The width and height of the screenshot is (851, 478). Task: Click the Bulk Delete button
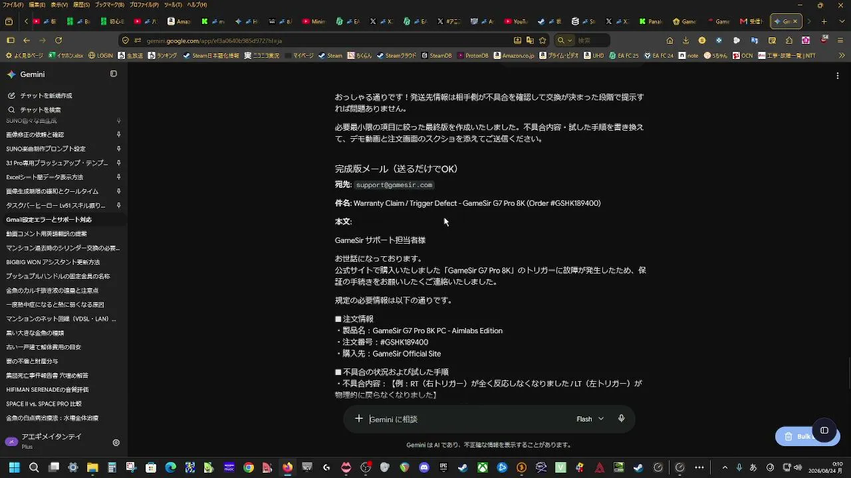[x=797, y=436]
